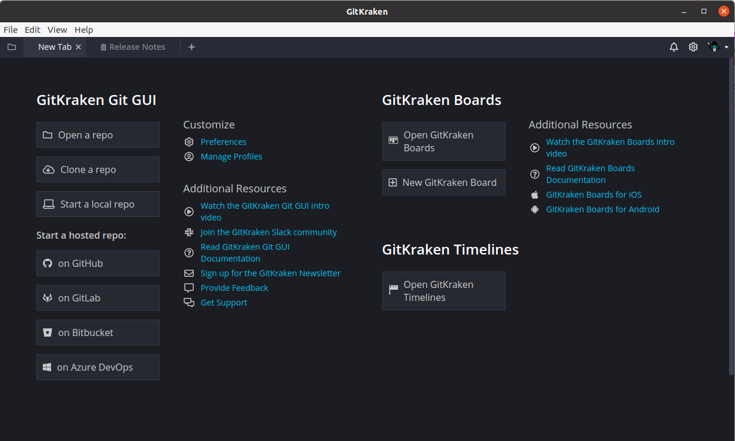Click question icon beside Boards Documentation
Viewport: 735px width, 441px height.
click(x=535, y=174)
